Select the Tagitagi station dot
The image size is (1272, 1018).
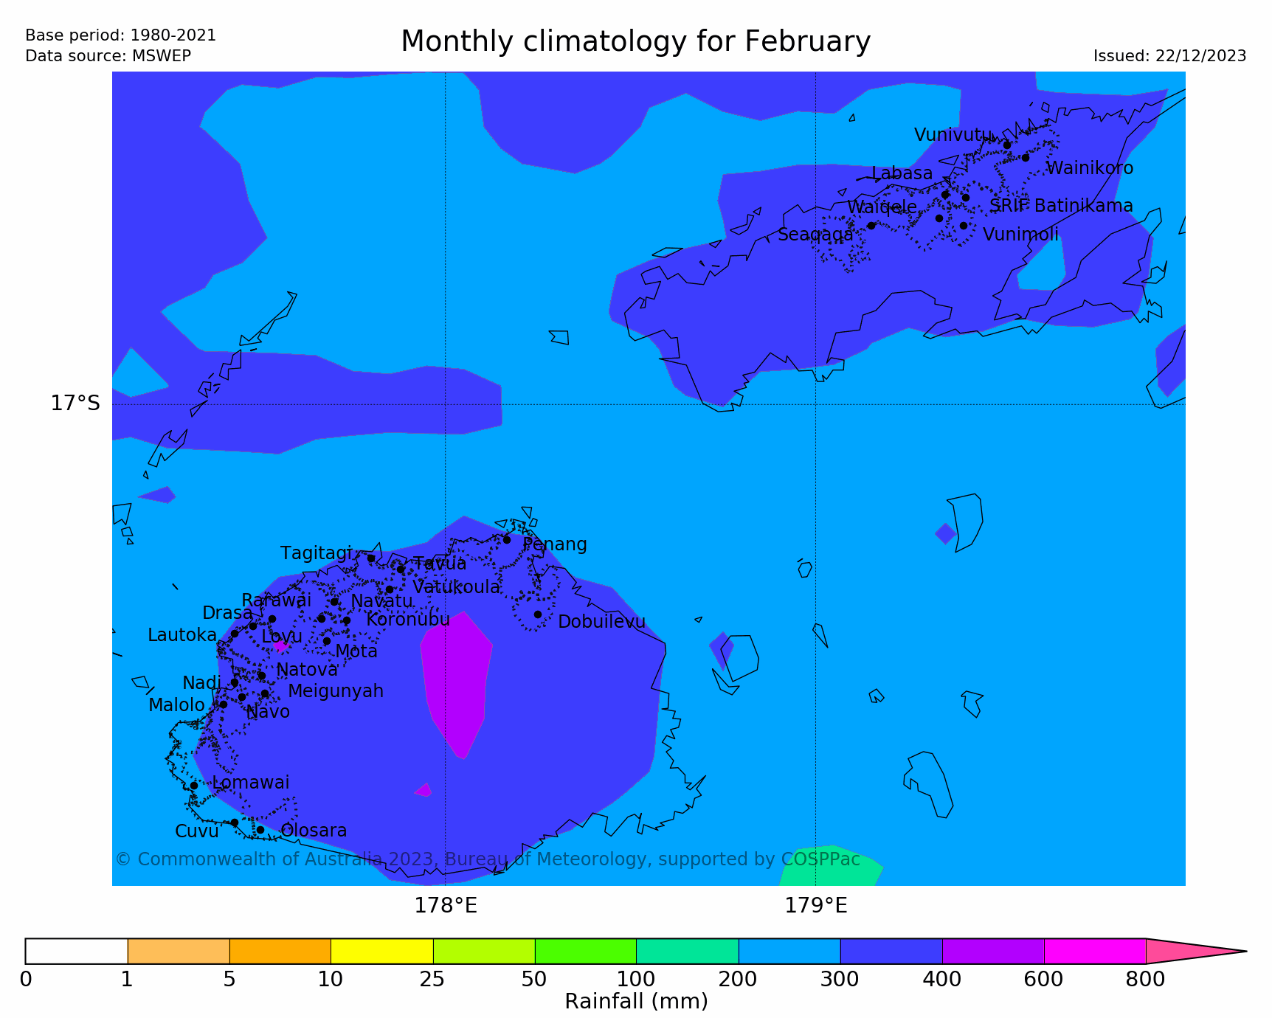pos(371,558)
